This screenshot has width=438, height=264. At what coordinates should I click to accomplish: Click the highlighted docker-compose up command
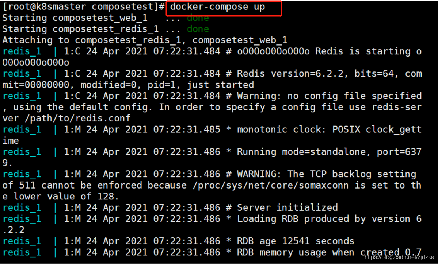[218, 7]
